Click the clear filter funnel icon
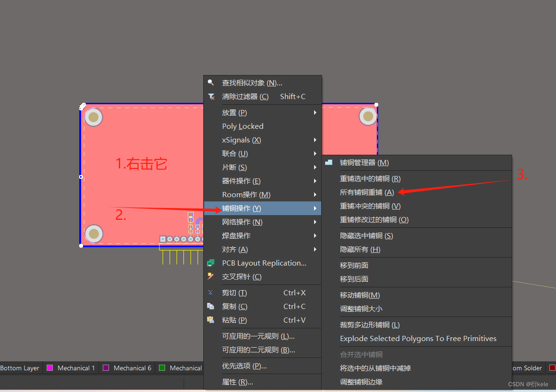Viewport: 556px width, 392px height. click(x=211, y=97)
